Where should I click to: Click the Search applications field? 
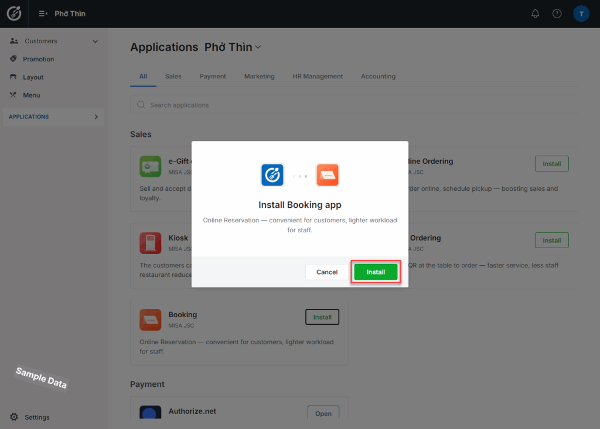click(x=353, y=105)
